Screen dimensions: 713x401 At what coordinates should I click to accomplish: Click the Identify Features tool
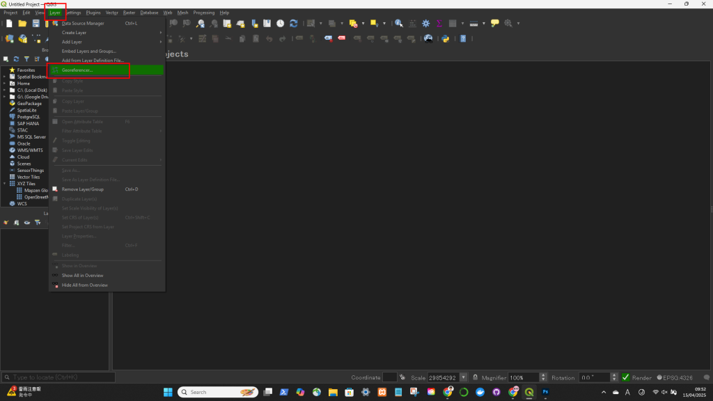click(399, 23)
